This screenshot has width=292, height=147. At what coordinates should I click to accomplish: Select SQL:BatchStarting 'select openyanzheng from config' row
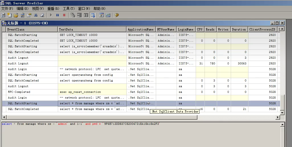[141, 75]
